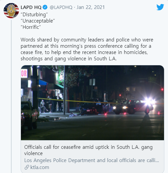This screenshot has width=168, height=173.
Task: Open the Jan 22, 2021 timestamp
Action: click(91, 7)
